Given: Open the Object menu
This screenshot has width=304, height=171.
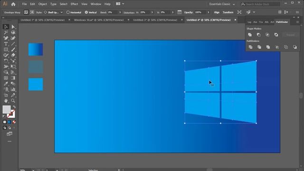Looking at the screenshot, I should pyautogui.click(x=42, y=4).
